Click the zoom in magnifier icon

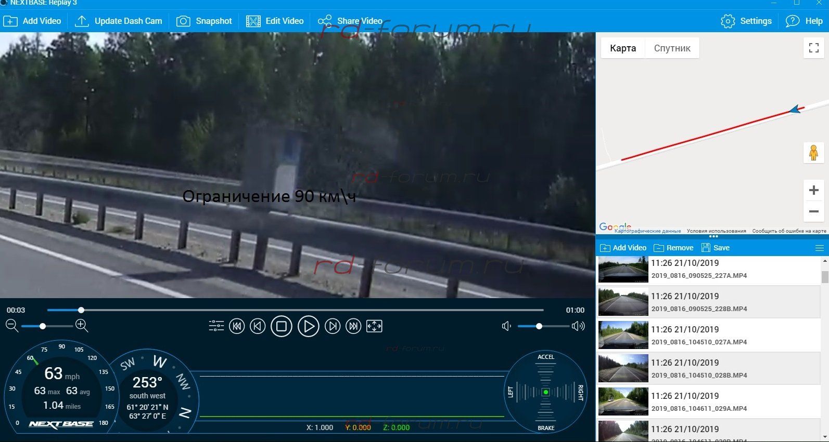pyautogui.click(x=82, y=326)
